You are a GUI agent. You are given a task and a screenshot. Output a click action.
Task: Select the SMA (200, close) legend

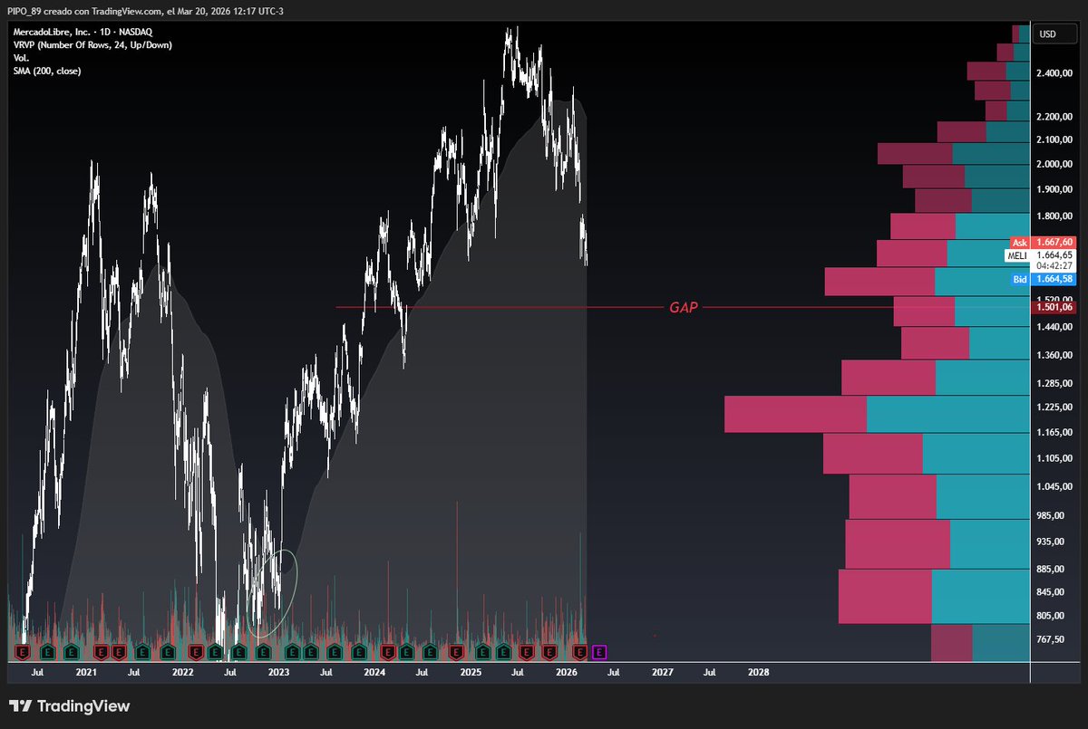[x=46, y=70]
